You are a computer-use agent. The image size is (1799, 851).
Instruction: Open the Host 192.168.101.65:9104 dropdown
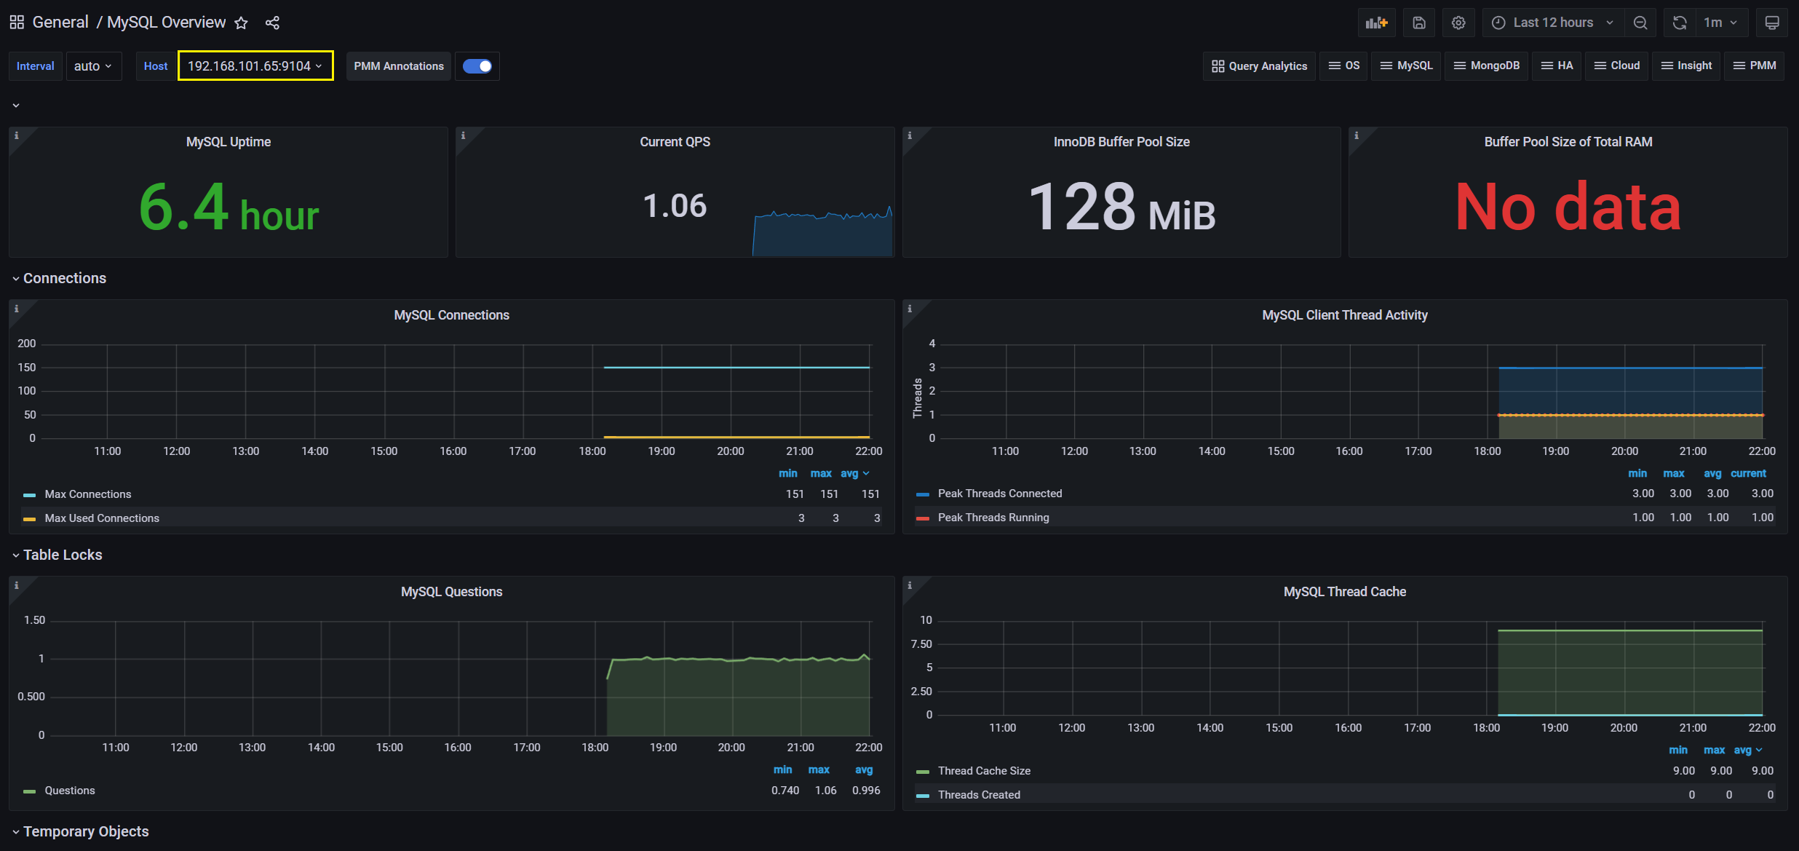click(255, 66)
